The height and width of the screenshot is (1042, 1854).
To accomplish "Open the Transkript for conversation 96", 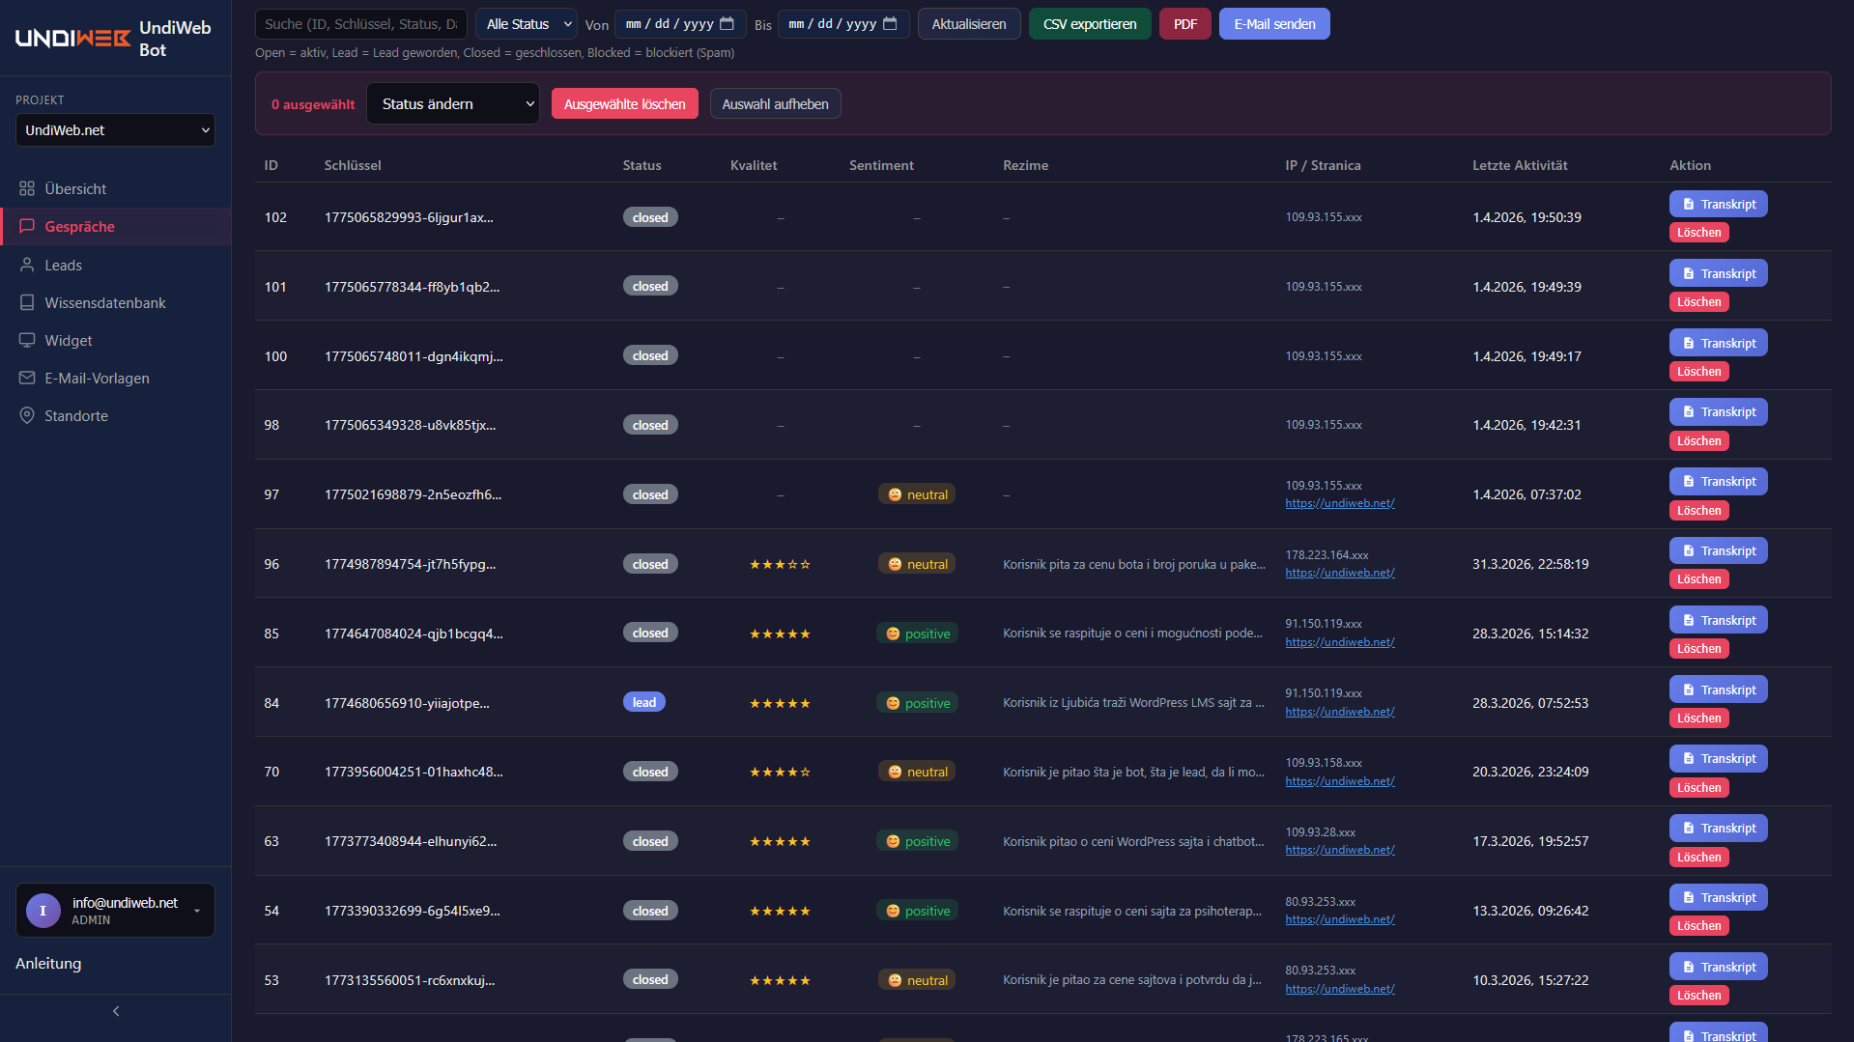I will pos(1718,550).
